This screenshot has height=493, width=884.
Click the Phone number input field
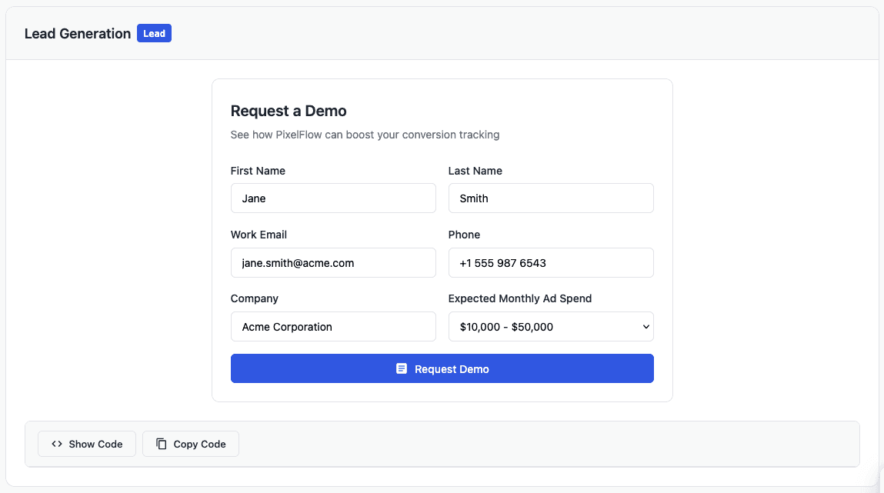pyautogui.click(x=551, y=262)
